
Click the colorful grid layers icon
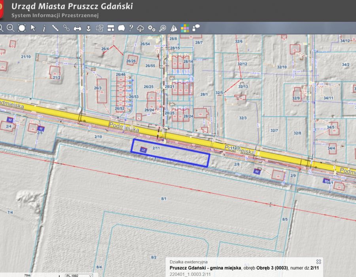point(185,28)
